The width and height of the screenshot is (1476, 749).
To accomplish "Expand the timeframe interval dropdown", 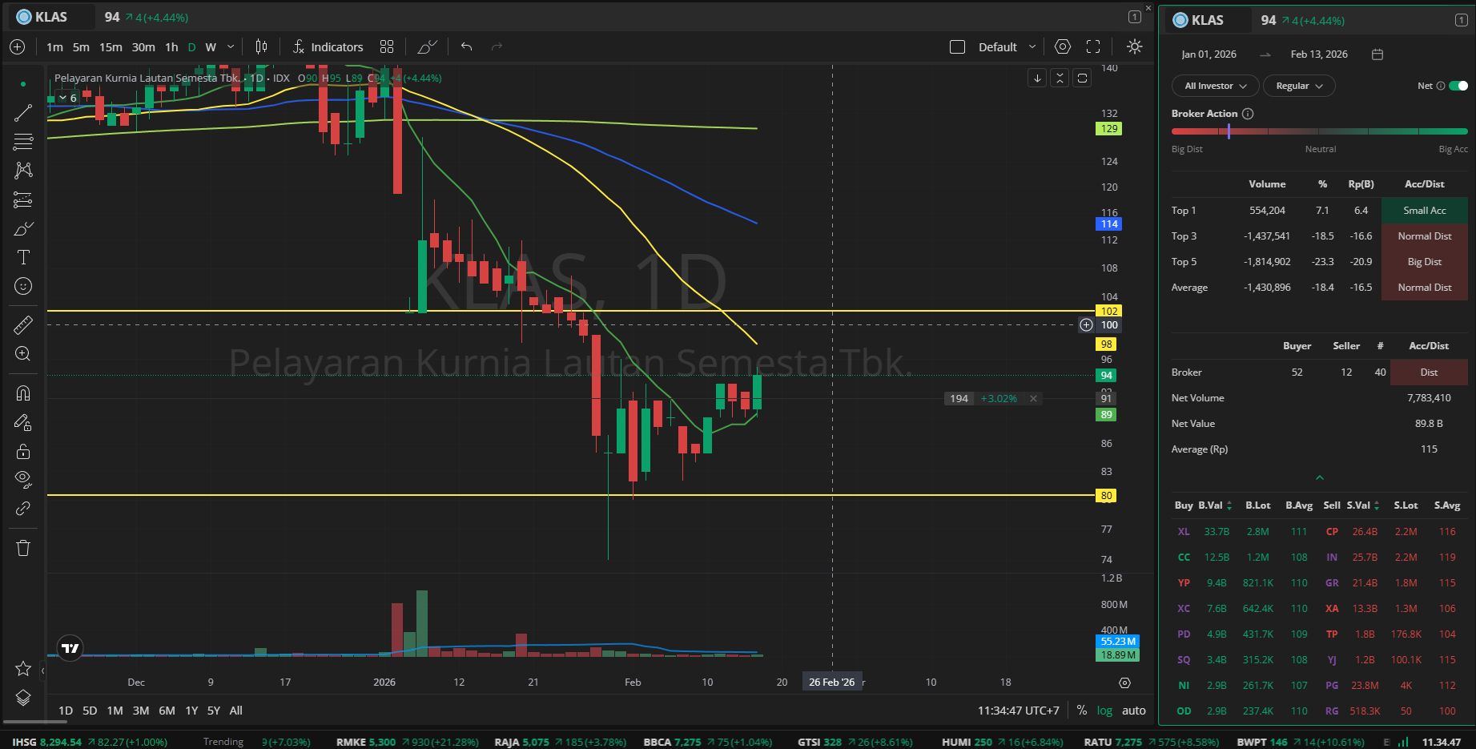I will click(x=231, y=47).
